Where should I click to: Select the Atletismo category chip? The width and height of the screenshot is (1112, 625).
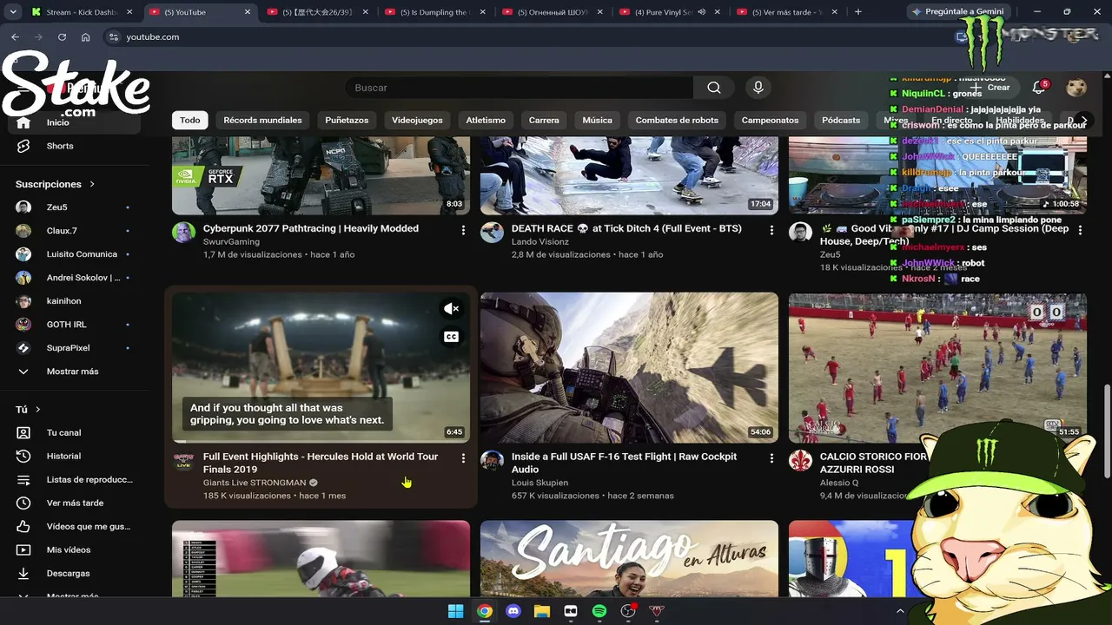pyautogui.click(x=486, y=121)
